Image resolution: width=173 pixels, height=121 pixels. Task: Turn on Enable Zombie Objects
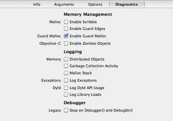point(66,43)
